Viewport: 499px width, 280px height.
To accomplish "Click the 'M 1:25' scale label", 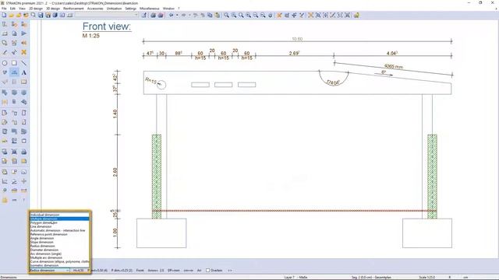I will (91, 36).
